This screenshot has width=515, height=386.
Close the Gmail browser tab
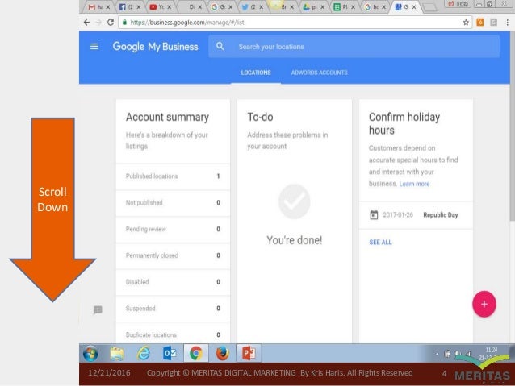(107, 7)
